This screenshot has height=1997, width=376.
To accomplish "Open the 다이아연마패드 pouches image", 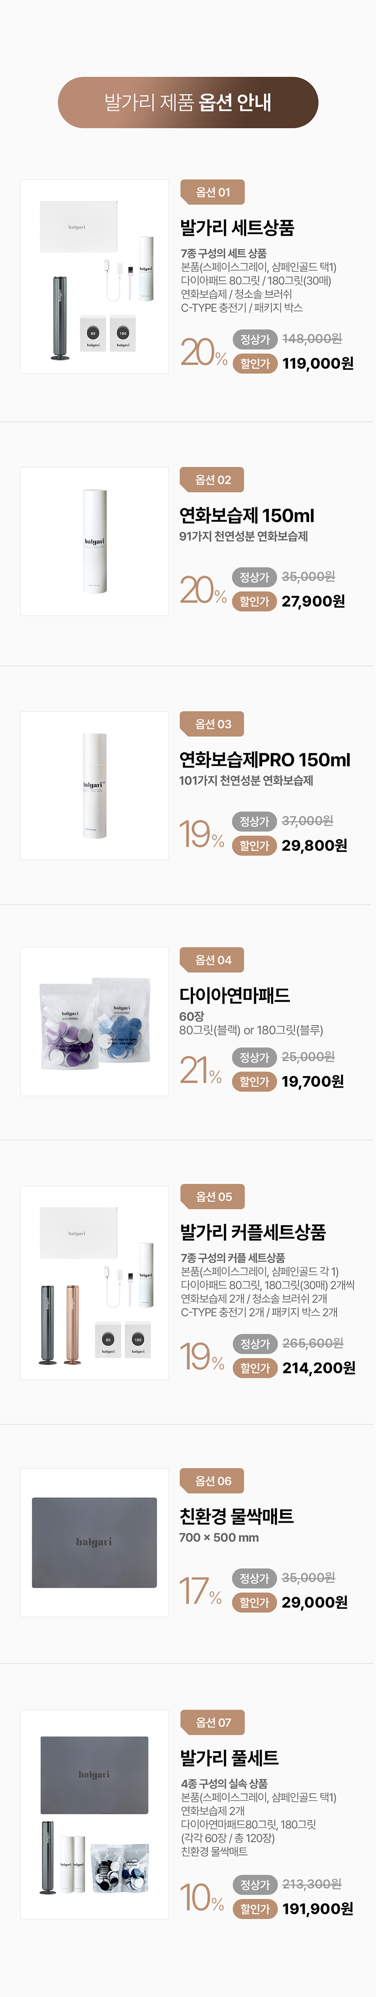I will (94, 1021).
